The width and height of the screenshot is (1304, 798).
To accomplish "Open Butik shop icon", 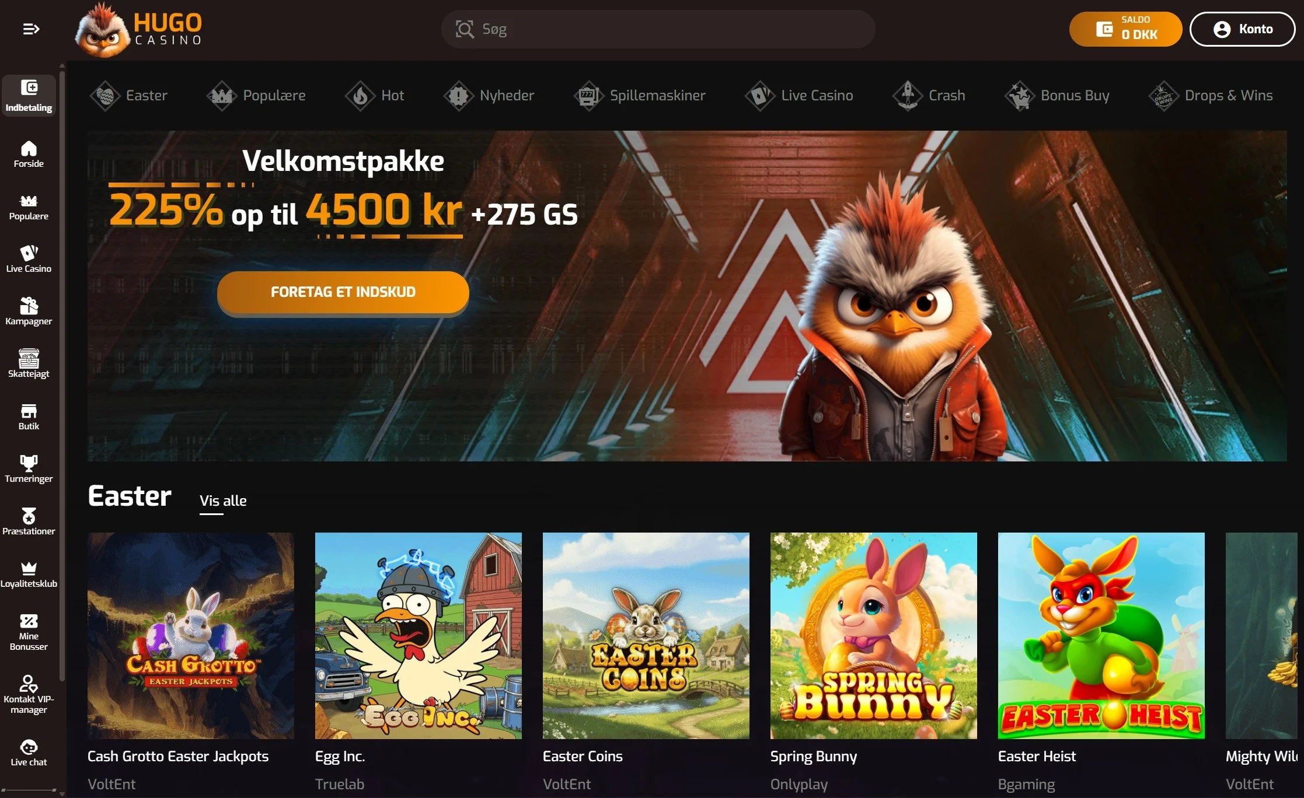I will (x=29, y=411).
